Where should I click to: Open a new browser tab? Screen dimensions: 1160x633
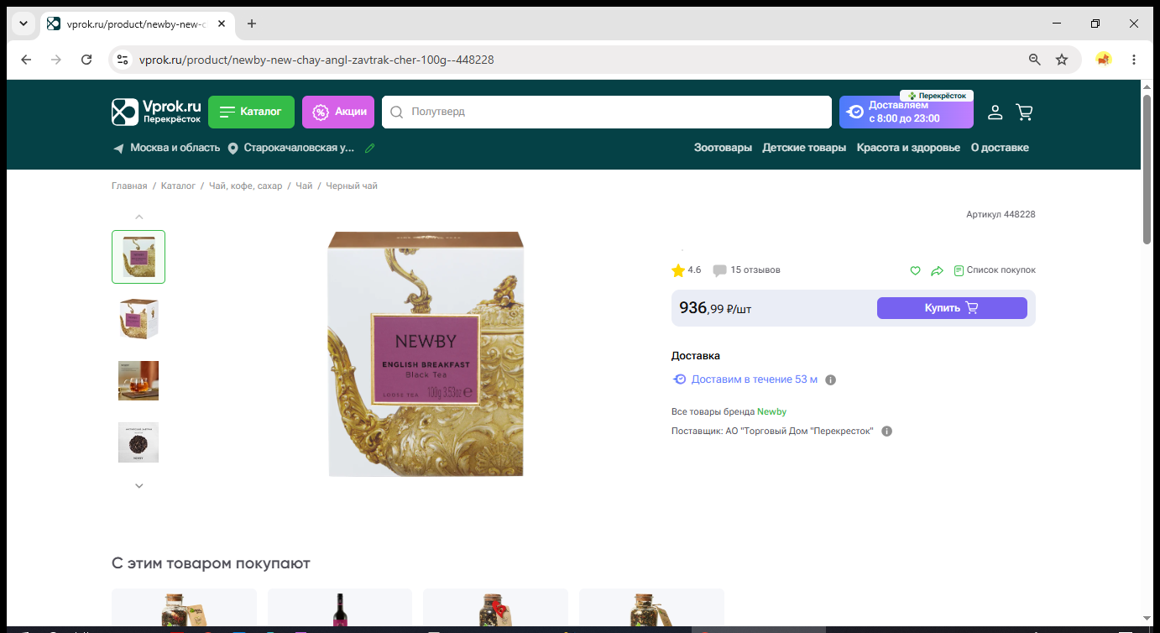(x=252, y=24)
